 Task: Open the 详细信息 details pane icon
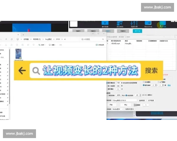click(x=96, y=45)
